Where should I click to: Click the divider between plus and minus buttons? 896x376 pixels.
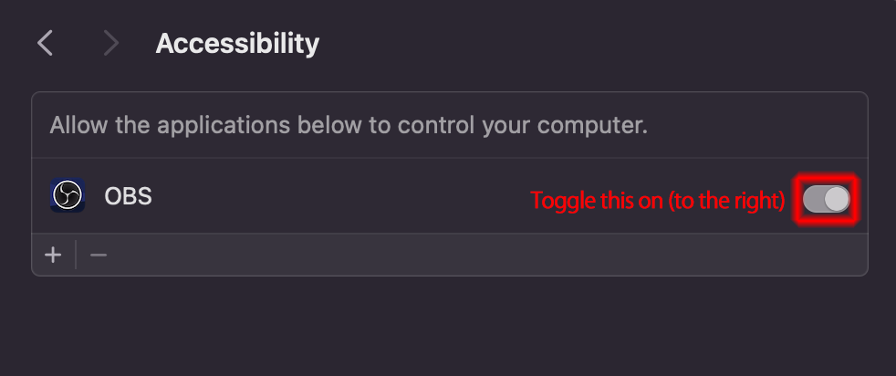click(76, 255)
